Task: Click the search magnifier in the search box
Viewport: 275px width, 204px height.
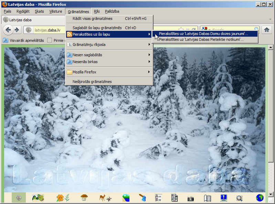Action: coord(256,29)
